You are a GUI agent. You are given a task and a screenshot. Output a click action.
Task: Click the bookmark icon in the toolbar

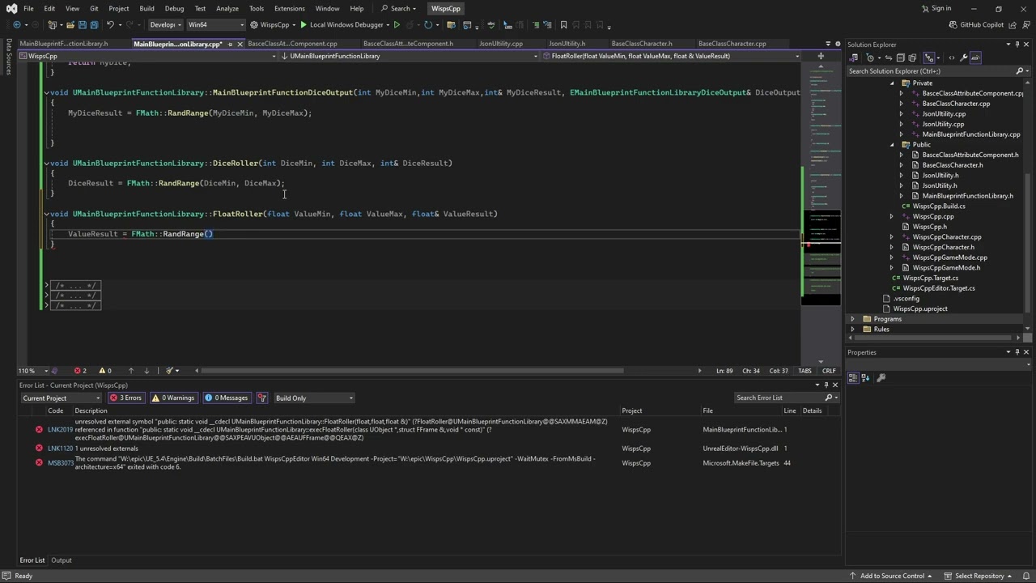pyautogui.click(x=564, y=25)
